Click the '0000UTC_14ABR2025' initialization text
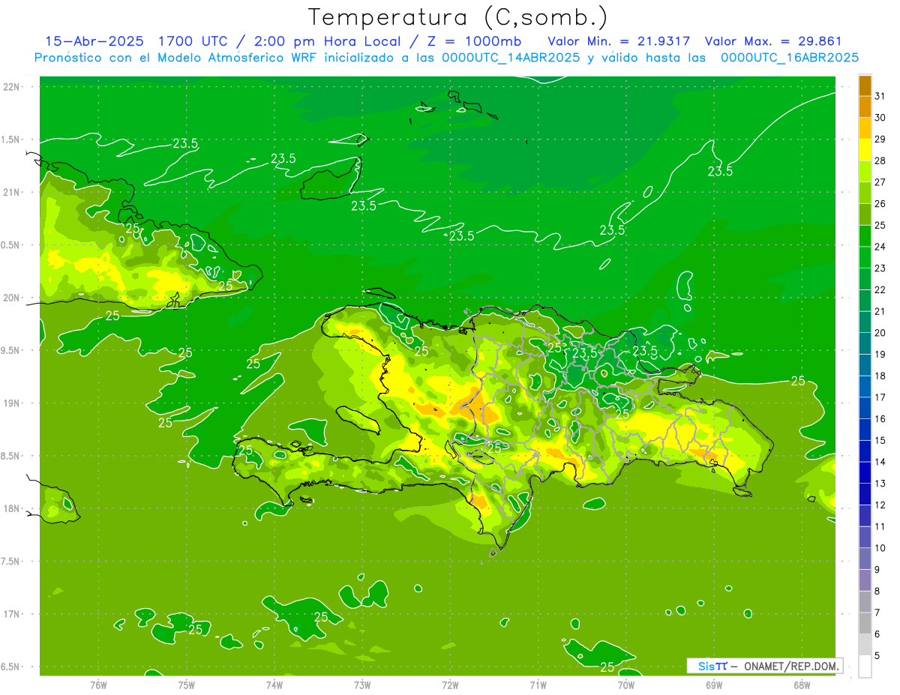The width and height of the screenshot is (900, 695). coord(511,58)
